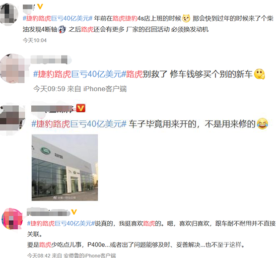Click the yellow V badge on first post
This screenshot has height=258, width=277.
[x=40, y=7]
